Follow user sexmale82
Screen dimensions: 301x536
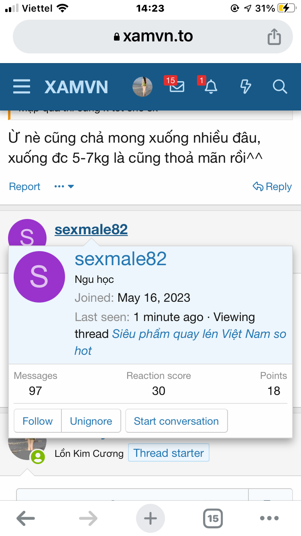pyautogui.click(x=37, y=421)
